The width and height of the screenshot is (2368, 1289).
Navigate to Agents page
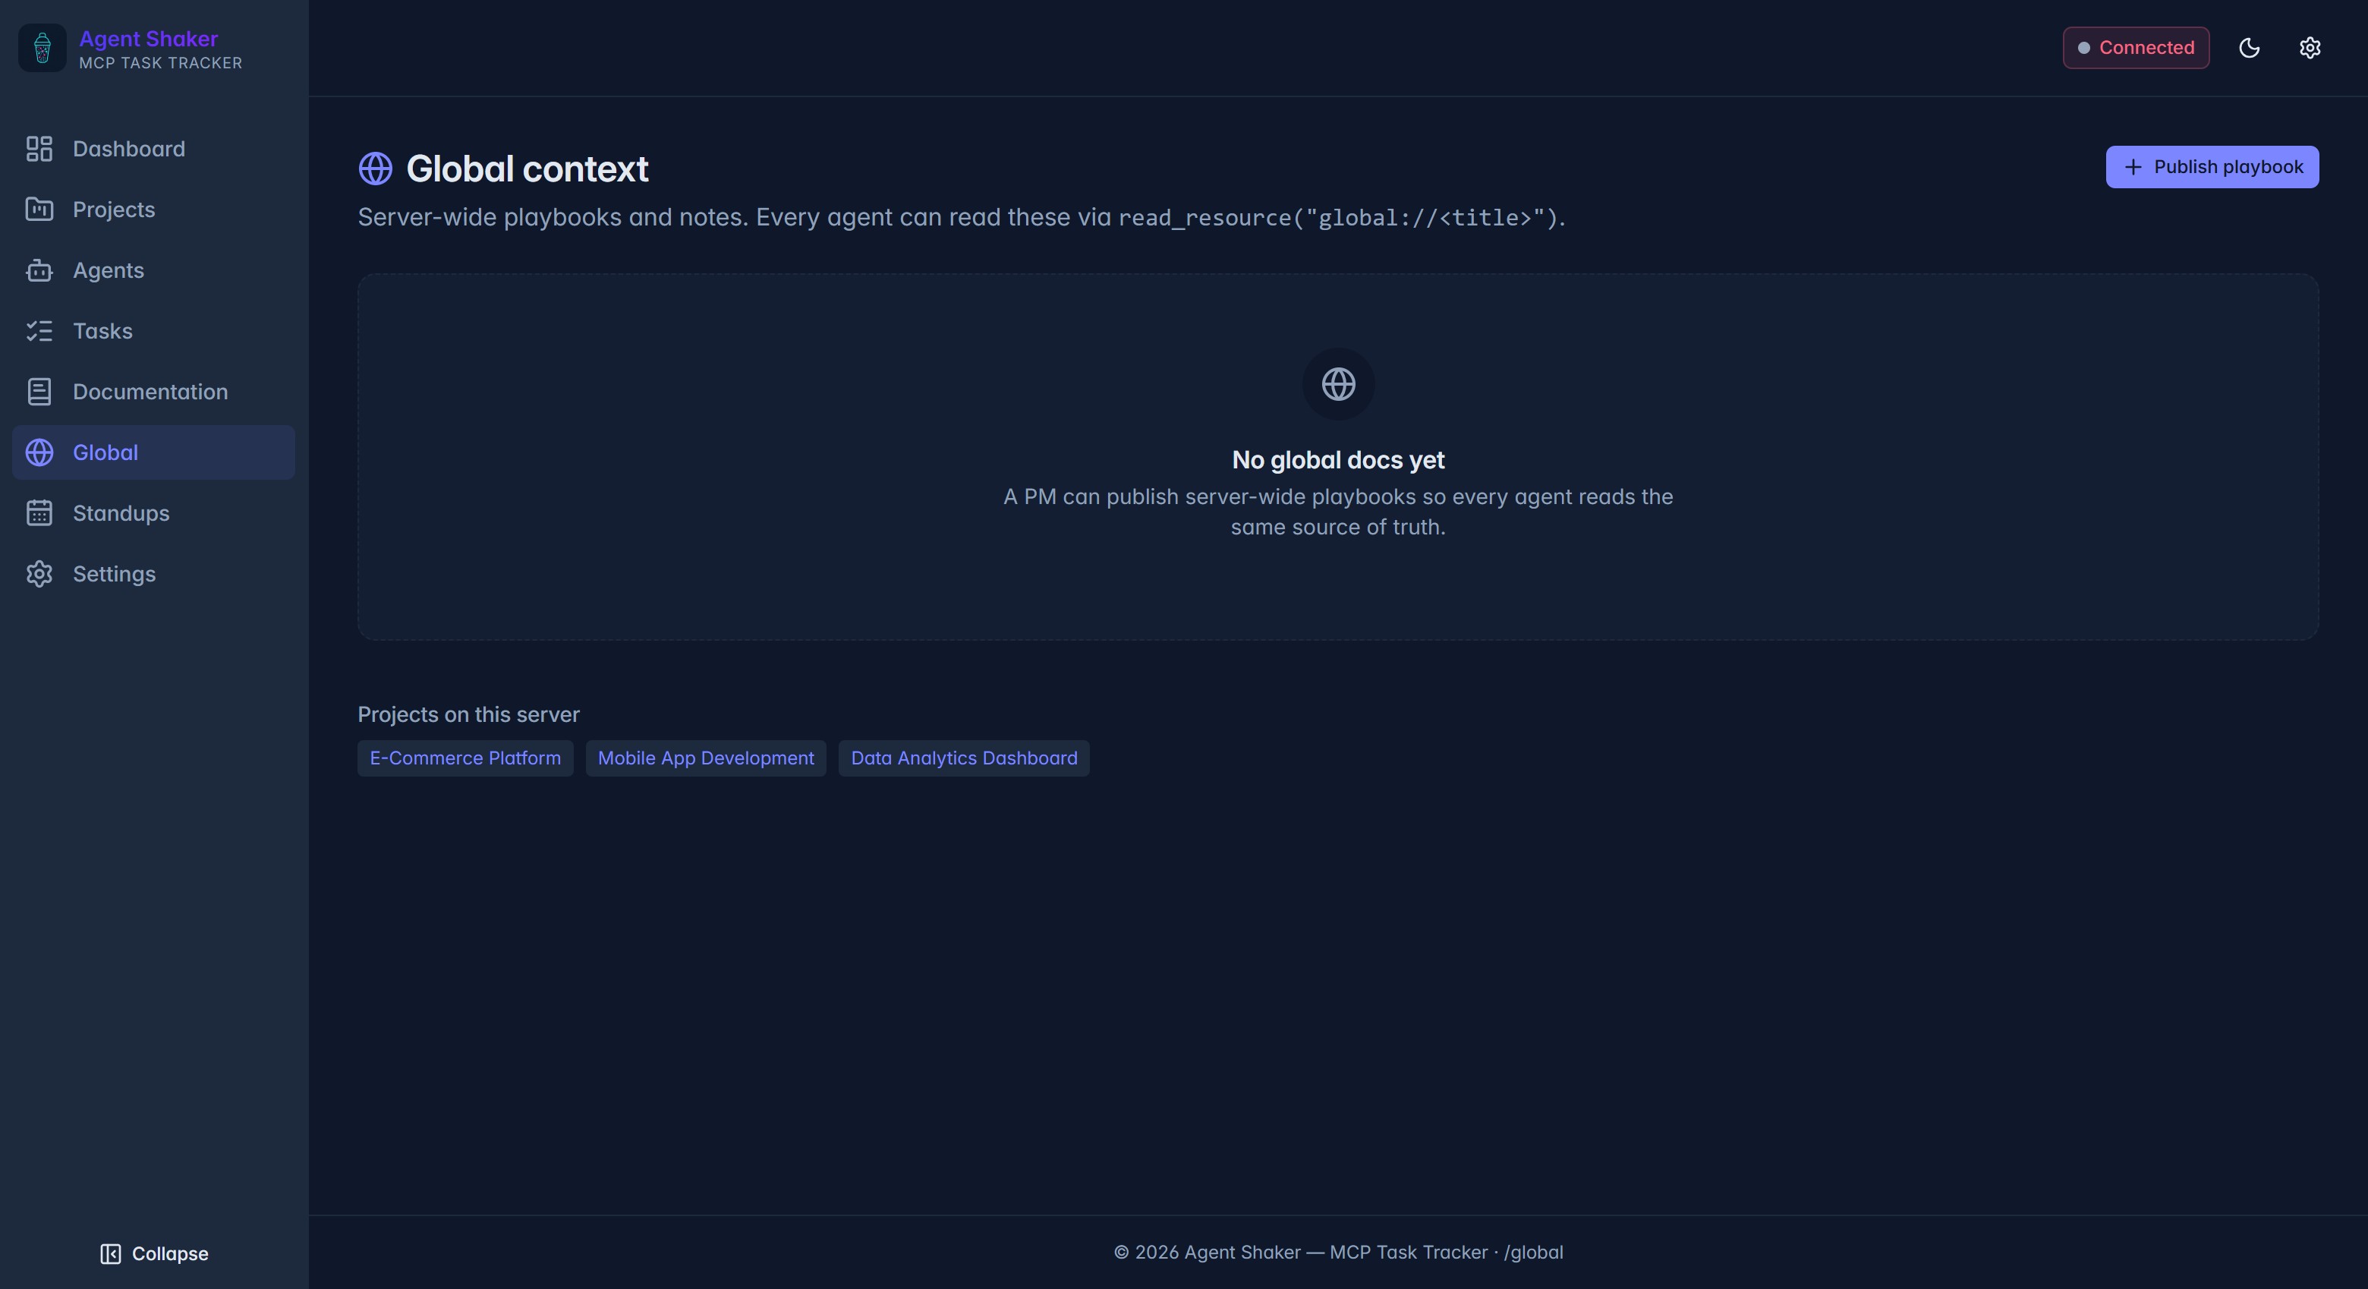[x=153, y=270]
